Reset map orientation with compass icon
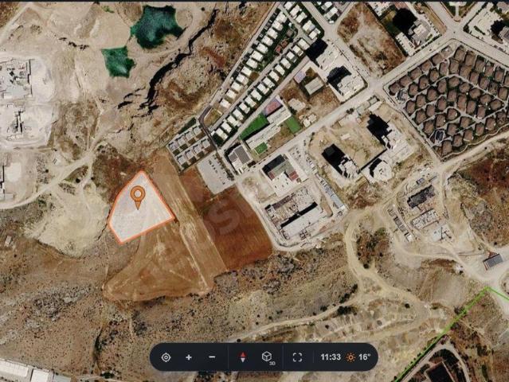Viewport: 509px width, 382px height. click(x=242, y=357)
